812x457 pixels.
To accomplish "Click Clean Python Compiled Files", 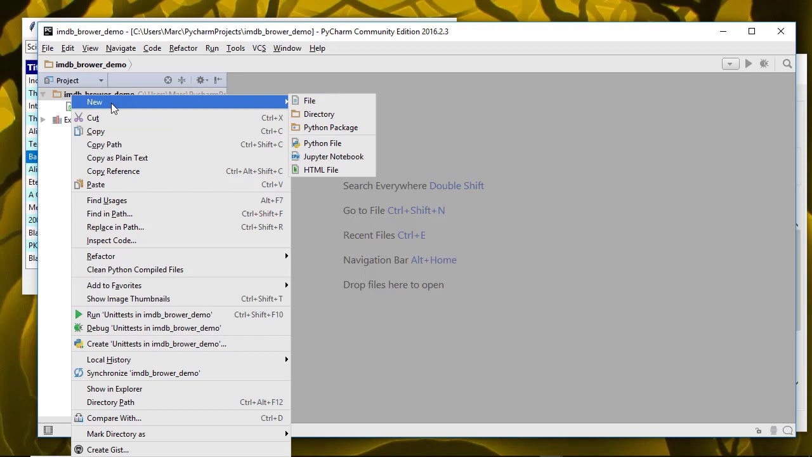I will coord(181,270).
